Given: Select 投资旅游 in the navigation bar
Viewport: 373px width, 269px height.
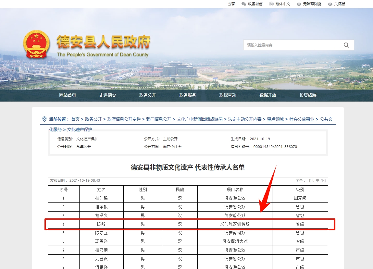Looking at the screenshot, I should [308, 95].
